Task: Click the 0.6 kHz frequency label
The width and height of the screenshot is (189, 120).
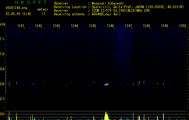Action: pos(2,114)
